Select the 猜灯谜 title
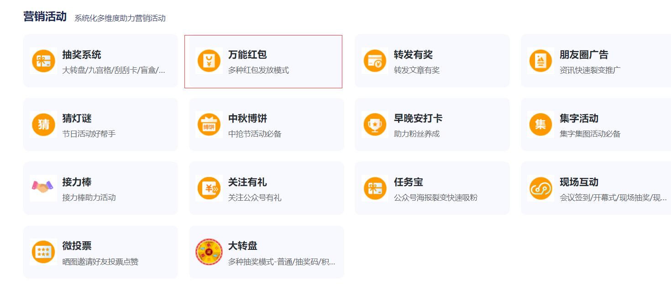The height and width of the screenshot is (294, 671). 77,118
